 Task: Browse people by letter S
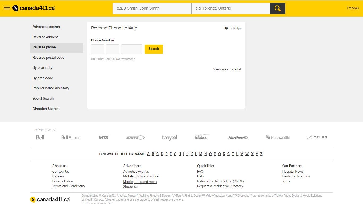pos(228,154)
